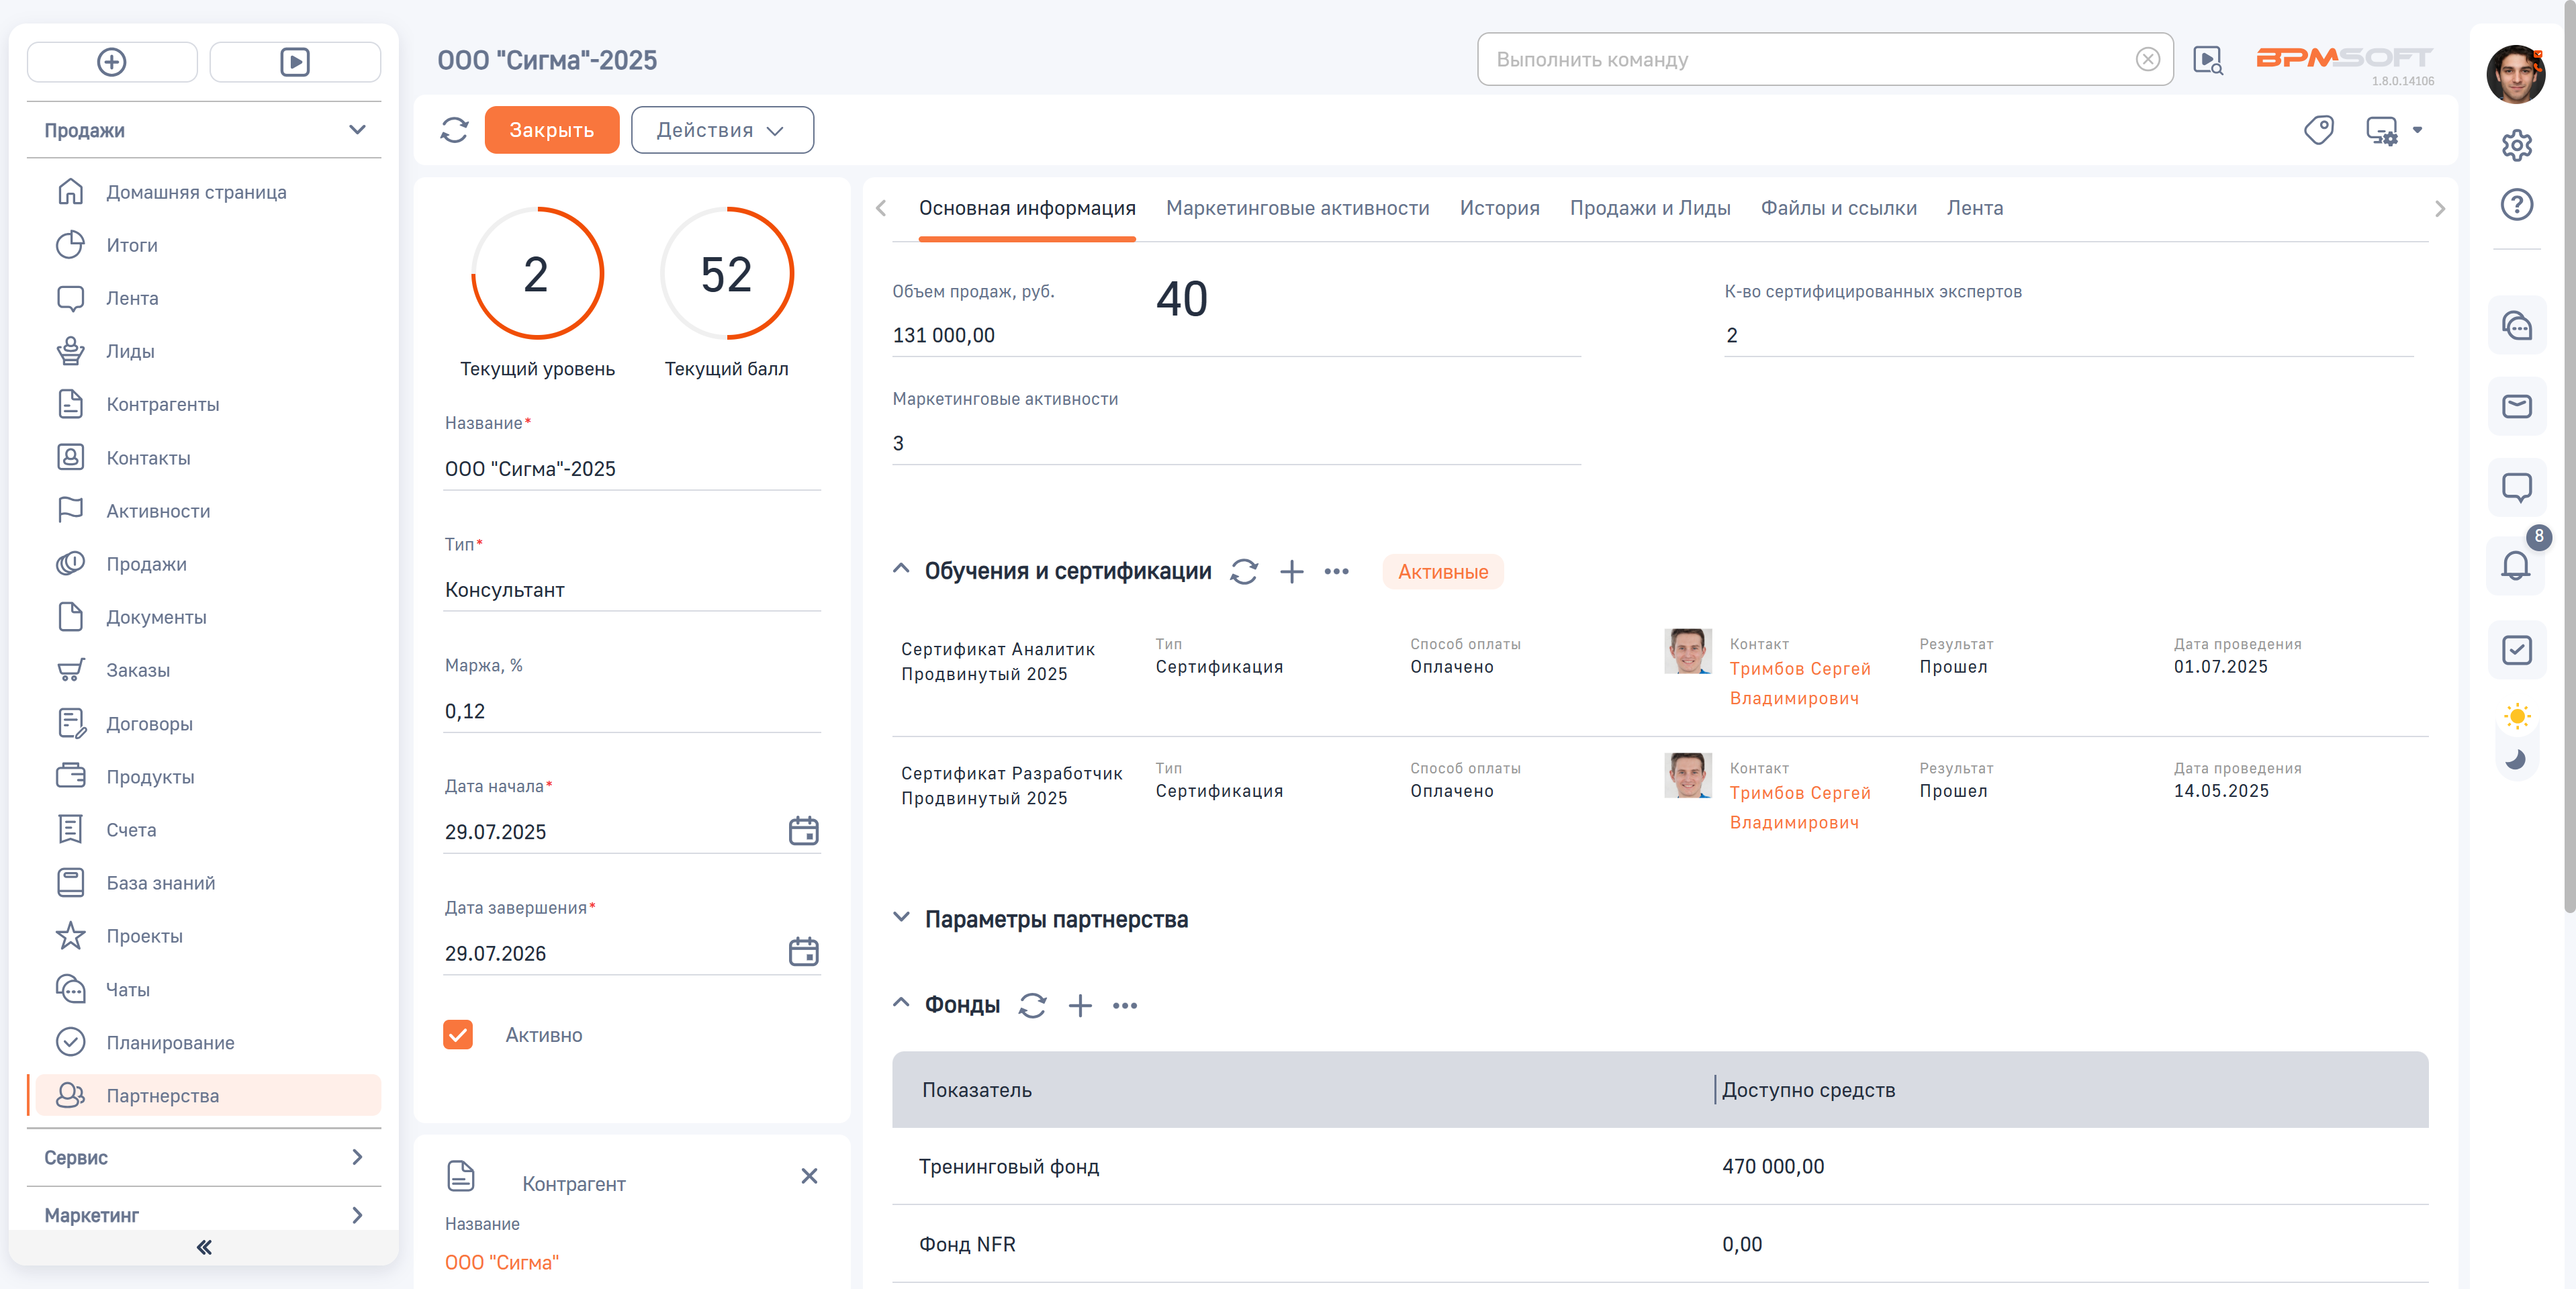Refresh the partnership page

(x=454, y=130)
